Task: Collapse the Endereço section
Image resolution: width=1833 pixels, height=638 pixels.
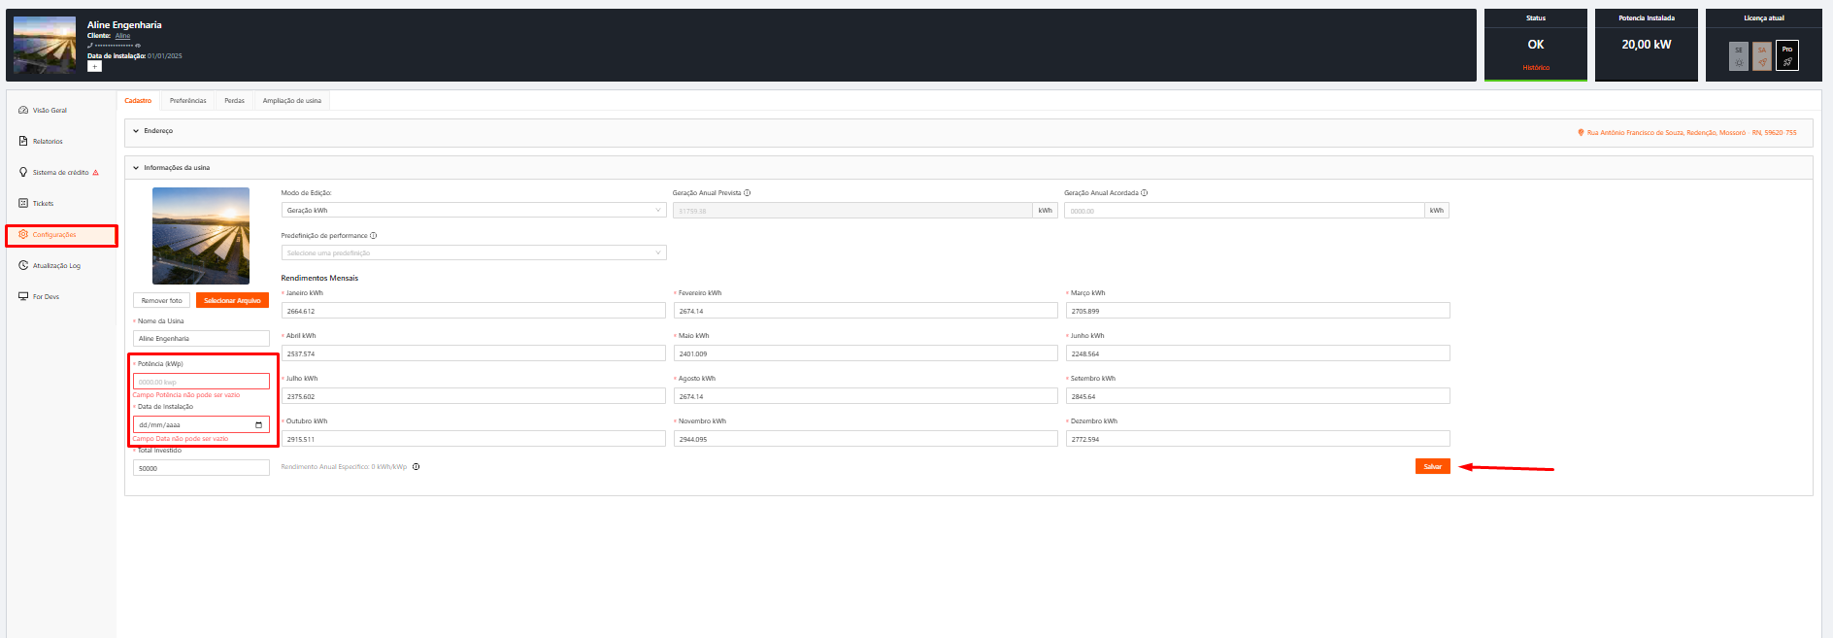Action: [x=136, y=131]
